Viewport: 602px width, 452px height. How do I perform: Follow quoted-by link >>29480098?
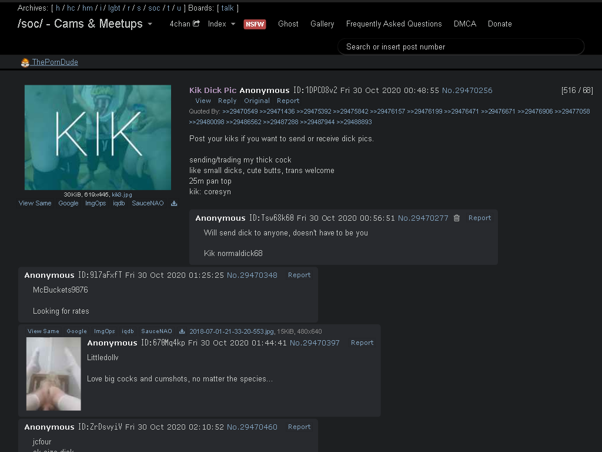(206, 122)
